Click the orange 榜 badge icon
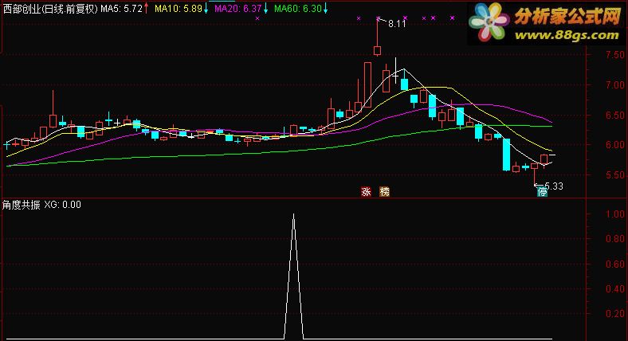This screenshot has width=628, height=341. pos(384,192)
